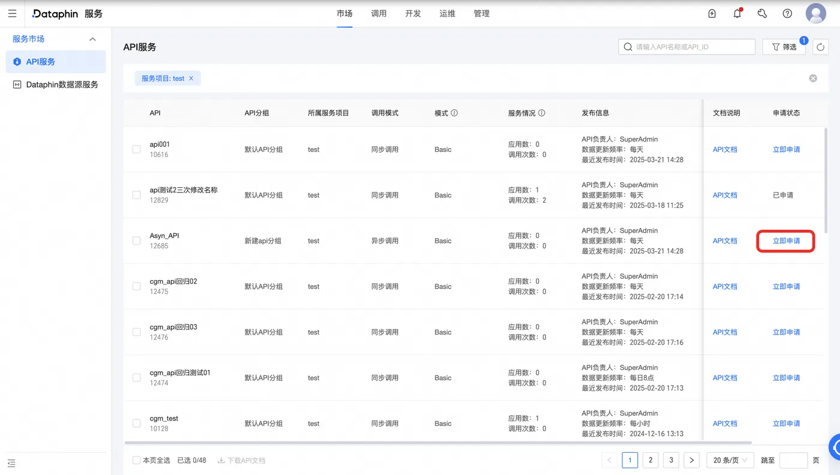Open API文档 for cgm_api回归02

pos(725,287)
